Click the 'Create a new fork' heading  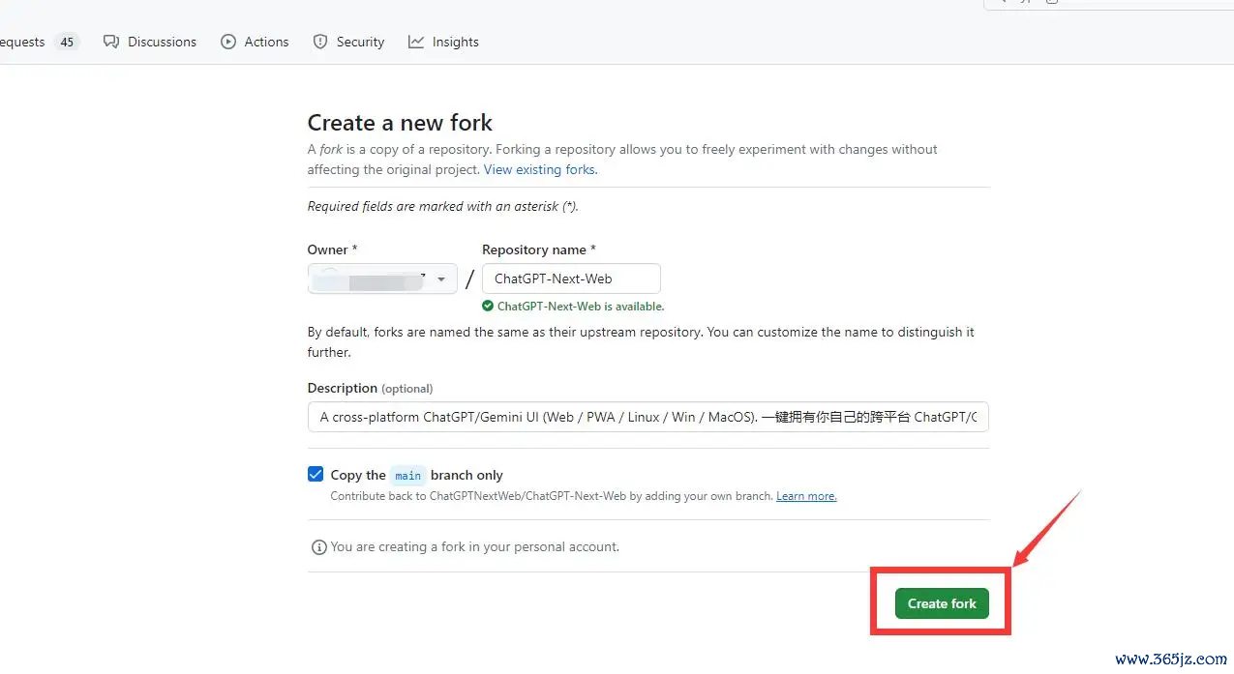(x=400, y=123)
